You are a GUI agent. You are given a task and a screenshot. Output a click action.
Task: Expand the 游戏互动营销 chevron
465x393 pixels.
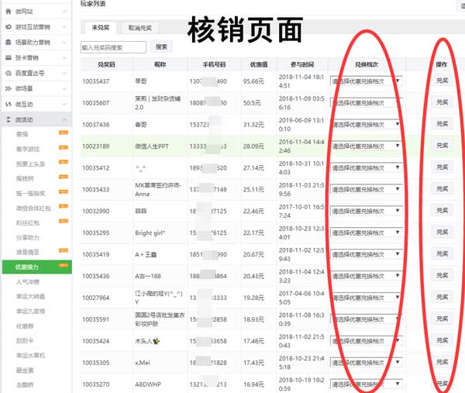tap(64, 27)
